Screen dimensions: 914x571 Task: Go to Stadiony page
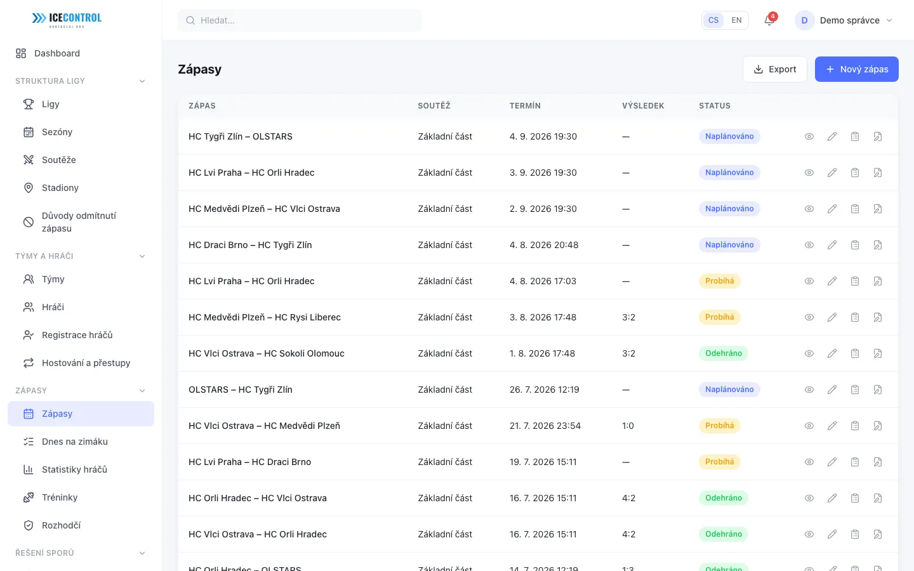[x=81, y=188]
